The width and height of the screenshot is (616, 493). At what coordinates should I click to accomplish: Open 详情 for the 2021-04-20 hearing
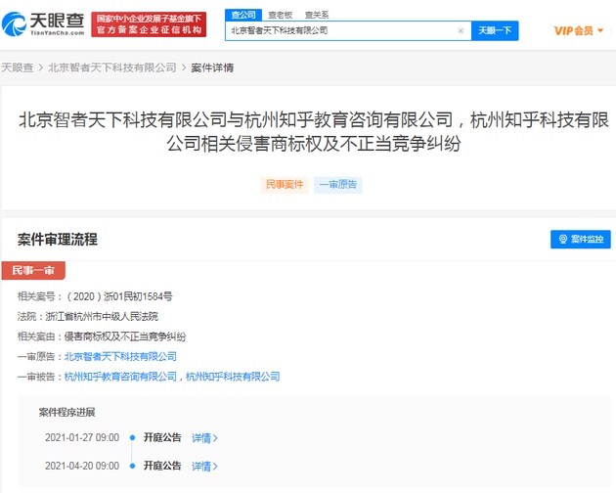(204, 467)
